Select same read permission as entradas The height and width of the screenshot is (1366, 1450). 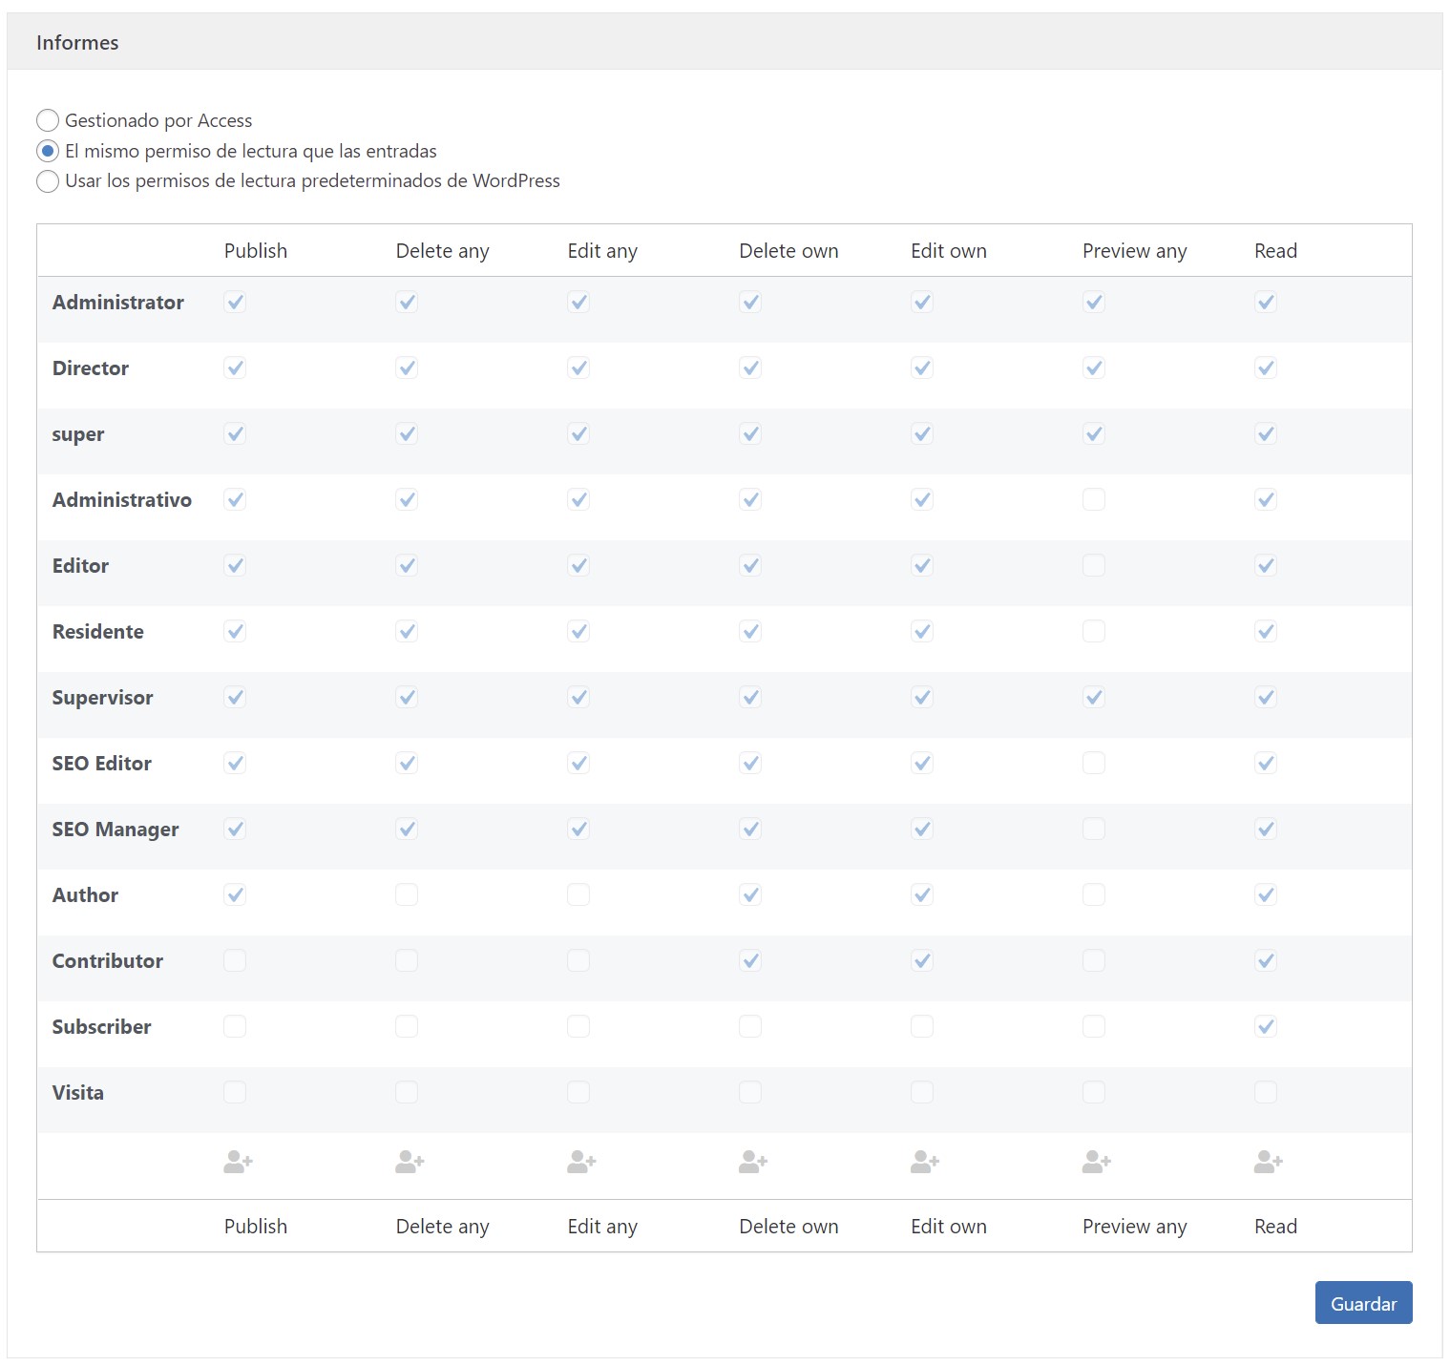coord(48,151)
